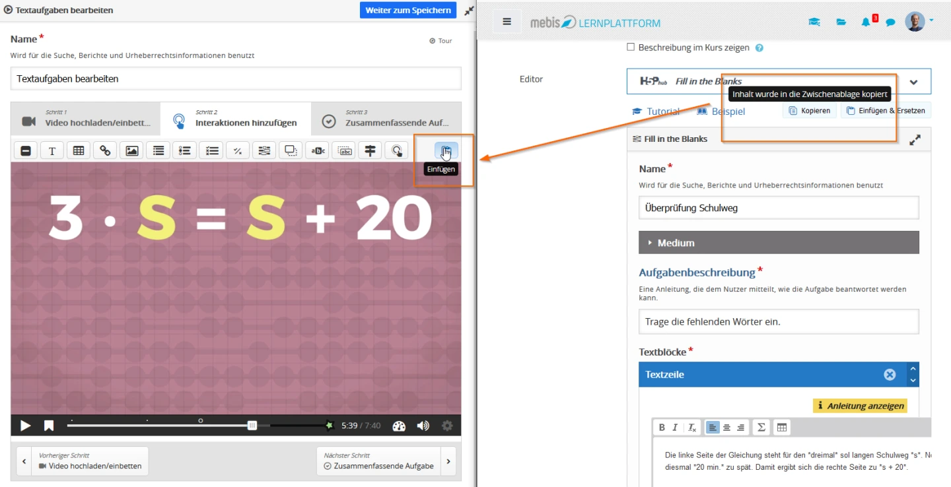This screenshot has height=487, width=951.
Task: Add a True/False question interaction
Action: (x=238, y=150)
